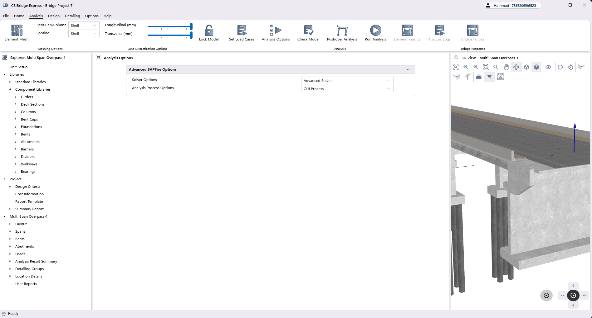This screenshot has height=318, width=592.
Task: Click Run Analysis
Action: click(375, 32)
